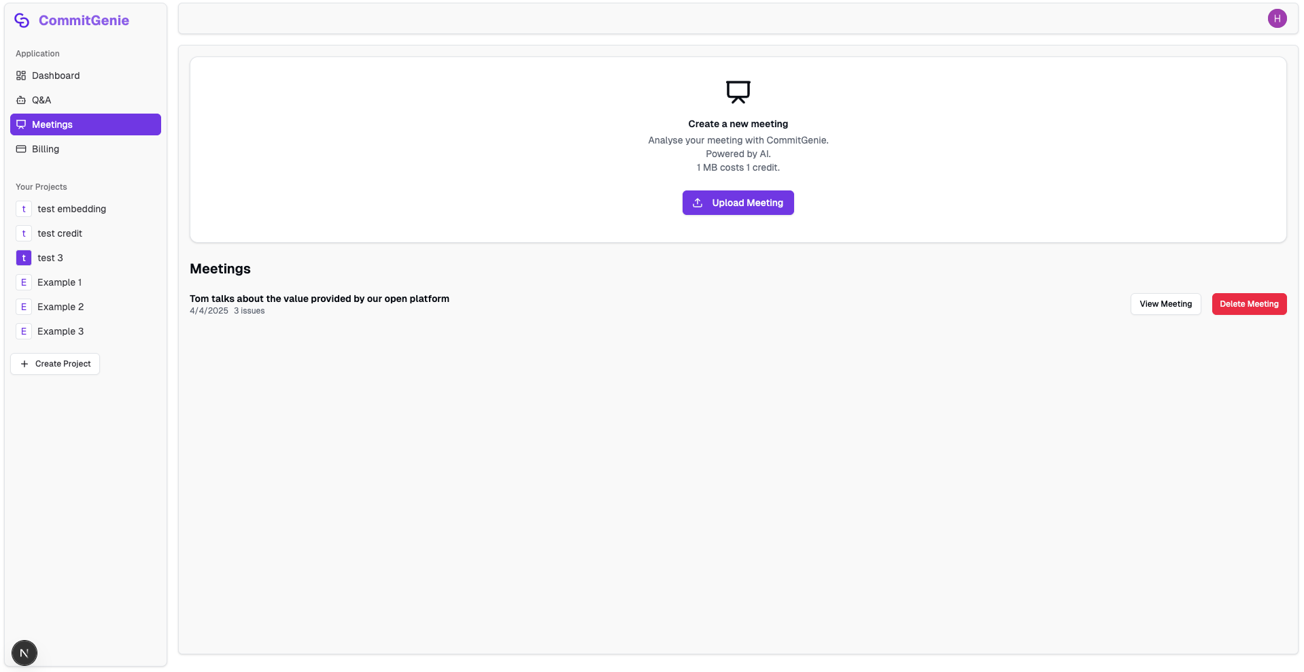Open the user avatar H
This screenshot has width=1304, height=672.
point(1277,18)
